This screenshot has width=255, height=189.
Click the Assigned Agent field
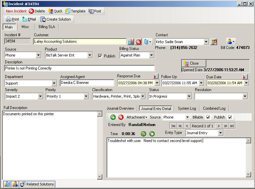(87, 83)
